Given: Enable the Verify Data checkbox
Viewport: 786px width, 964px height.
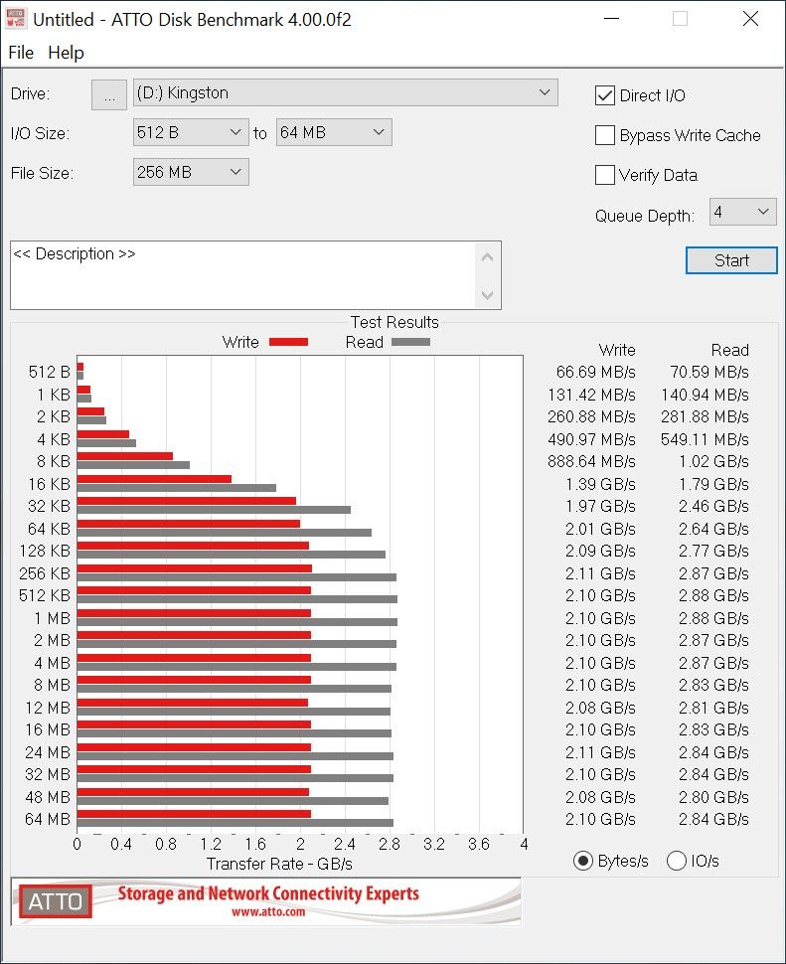Looking at the screenshot, I should pos(605,175).
